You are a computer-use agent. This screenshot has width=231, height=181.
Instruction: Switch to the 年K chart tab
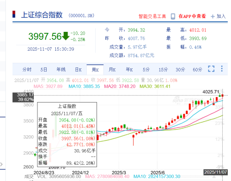point(129,70)
